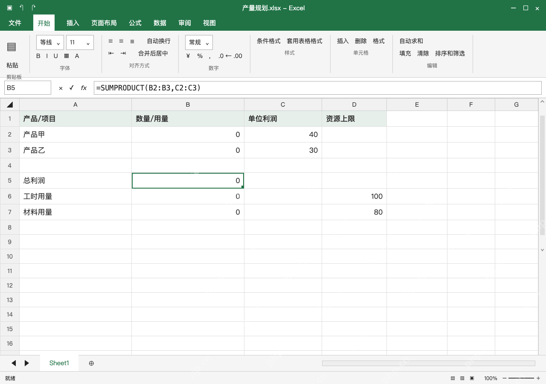Screen dimensions: 546x384
Task: Click the font color A icon
Action: pos(77,56)
